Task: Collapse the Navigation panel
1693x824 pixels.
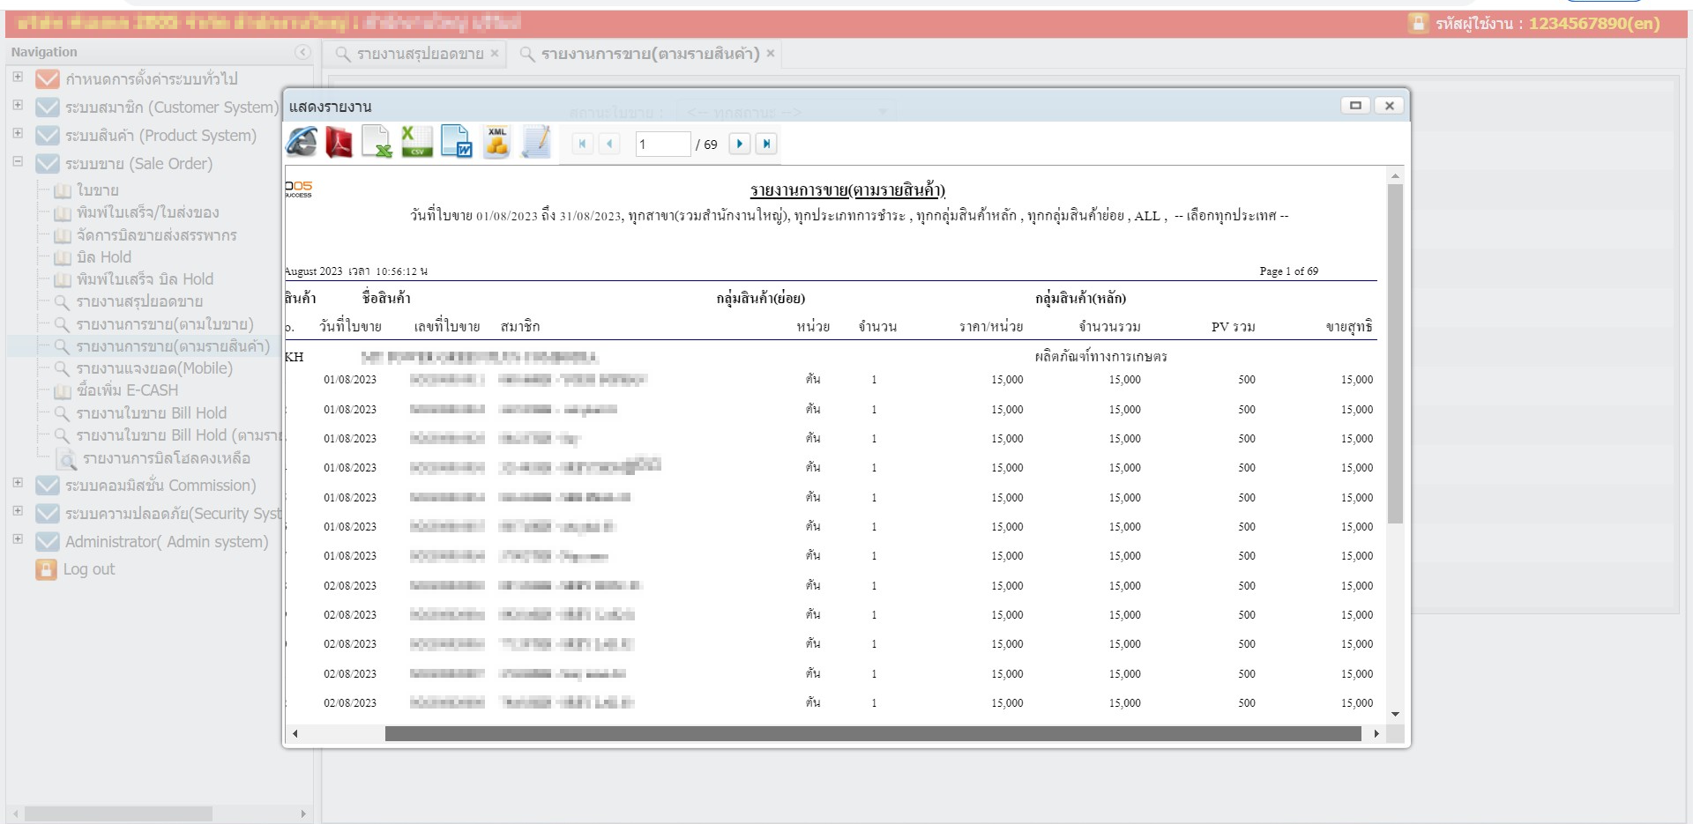Action: 302,53
